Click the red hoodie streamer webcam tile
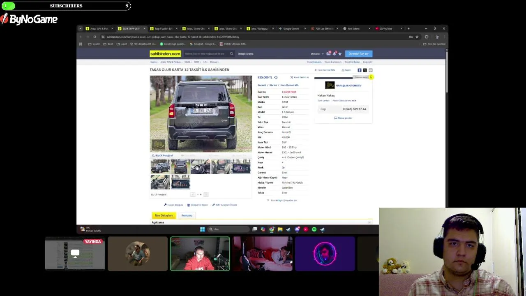Viewport: 526px width, 296px height. click(x=200, y=254)
